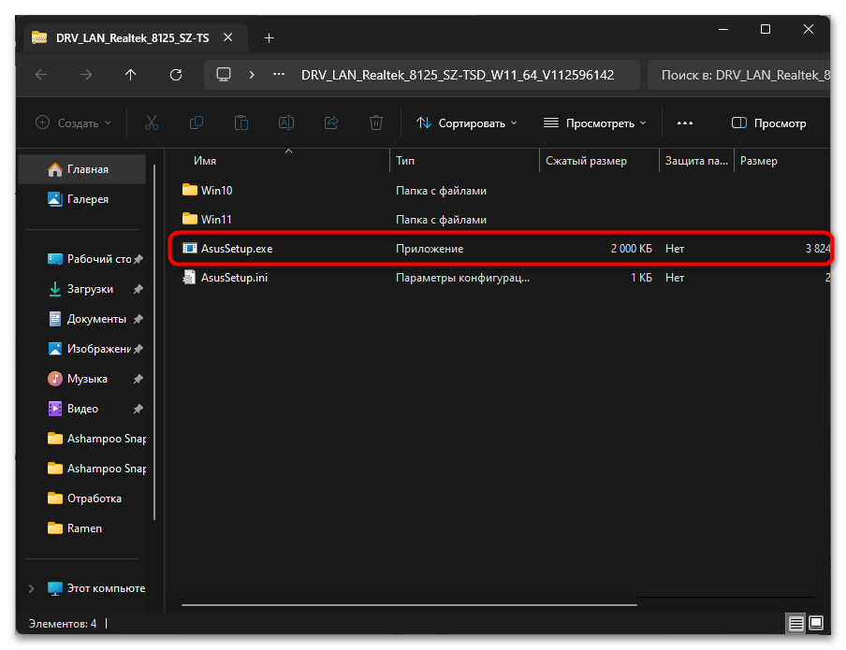846x650 pixels.
Task: Toggle the Просмотр preview pane
Action: (769, 123)
